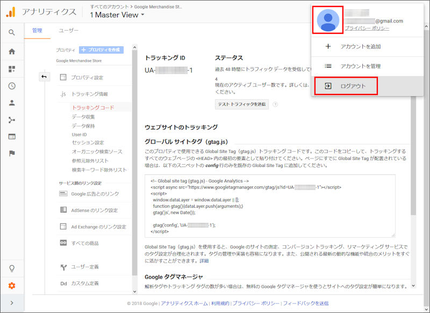Open プライバシー ポリシー footer link
The width and height of the screenshot is (430, 313).
(256, 303)
